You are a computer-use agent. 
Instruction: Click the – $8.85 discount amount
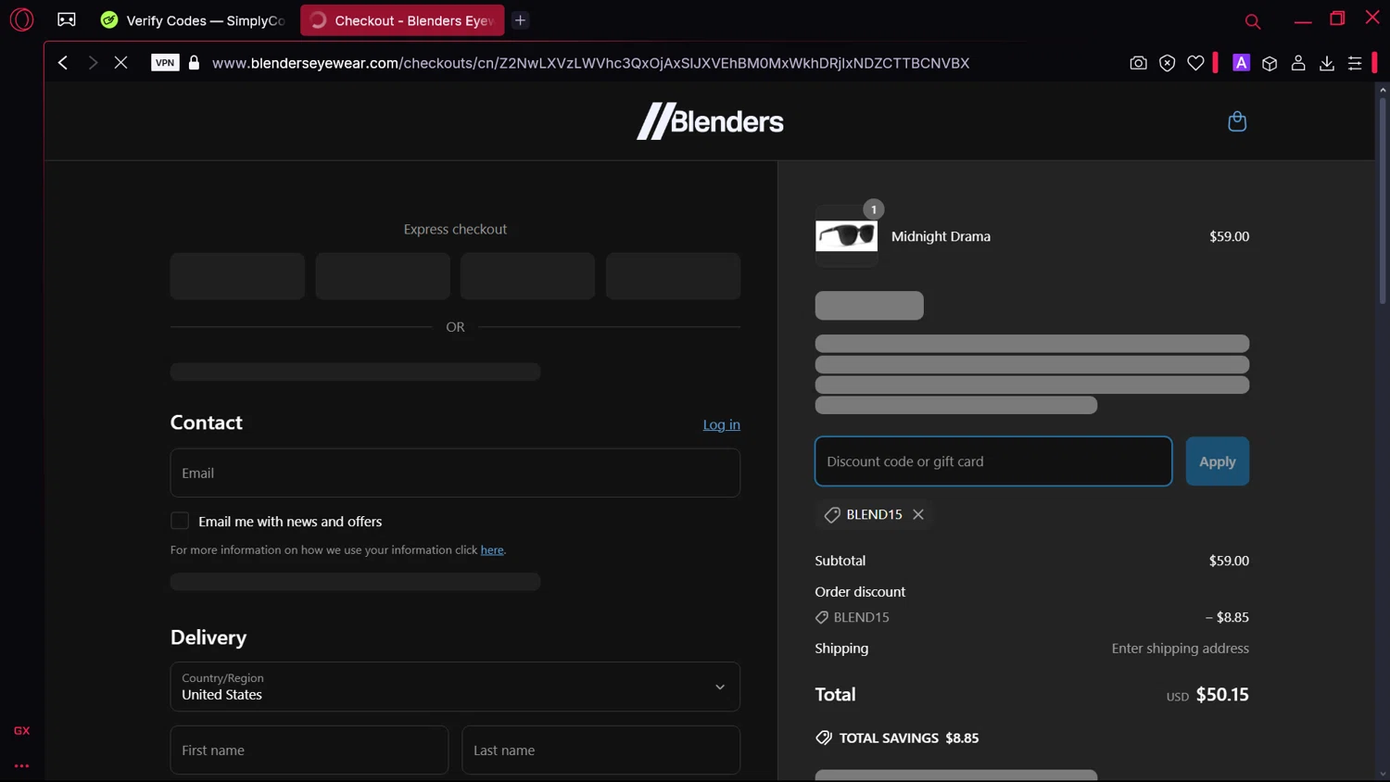(x=1227, y=617)
